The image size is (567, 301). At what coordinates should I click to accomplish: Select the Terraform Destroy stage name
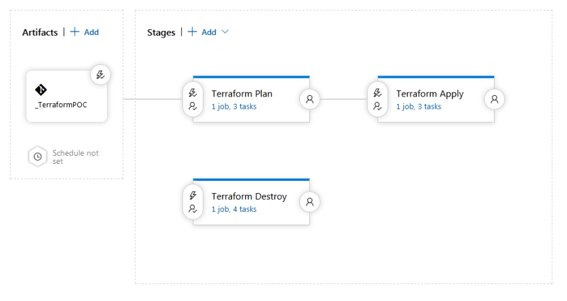pyautogui.click(x=249, y=196)
